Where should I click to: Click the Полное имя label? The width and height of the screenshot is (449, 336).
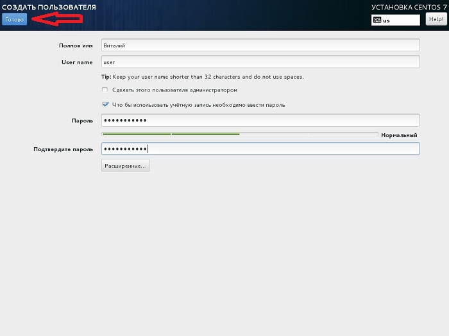pyautogui.click(x=76, y=45)
